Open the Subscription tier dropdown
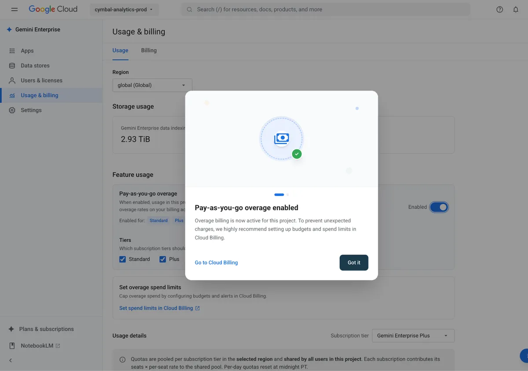 coord(413,335)
